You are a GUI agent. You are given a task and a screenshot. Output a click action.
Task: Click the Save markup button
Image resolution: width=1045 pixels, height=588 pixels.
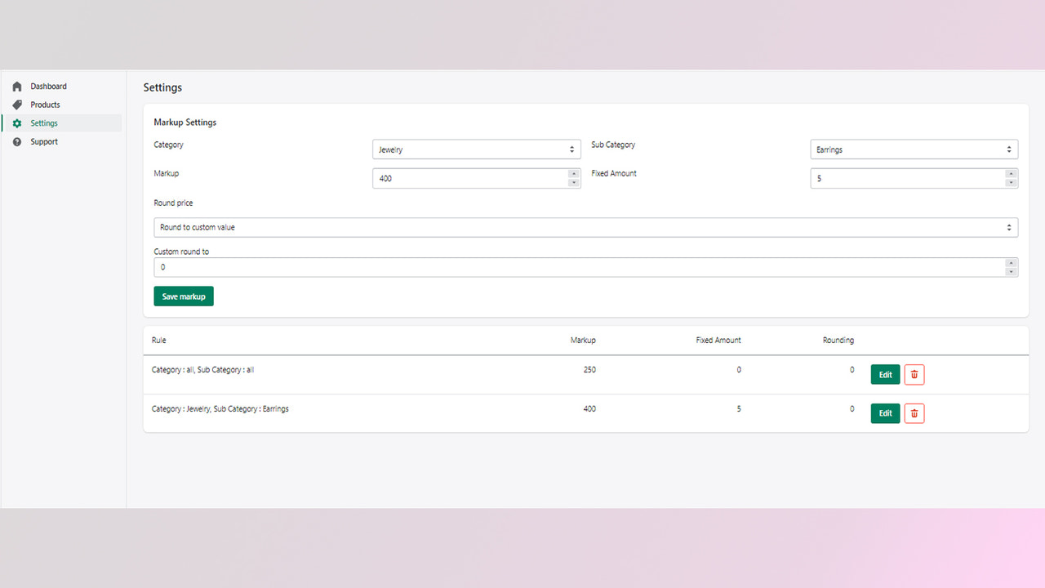pos(183,296)
